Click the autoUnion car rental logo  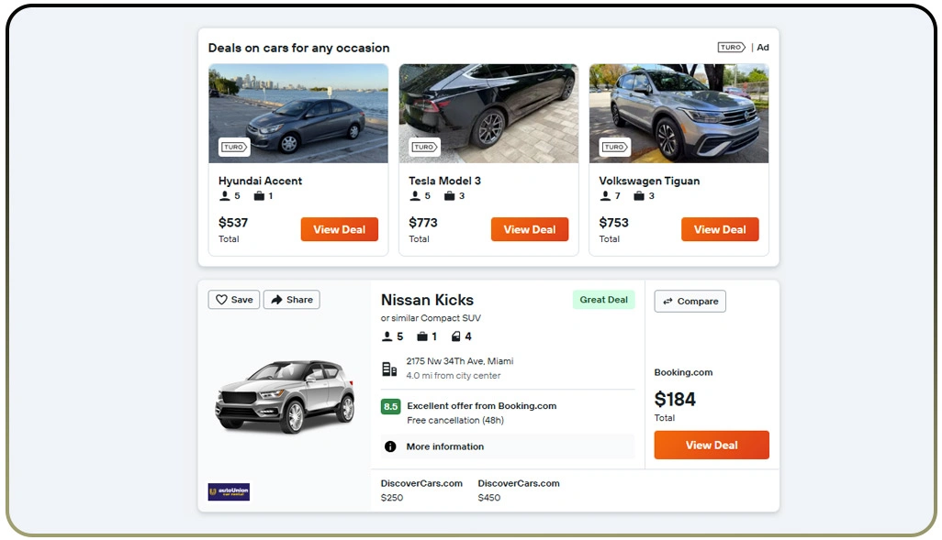(229, 491)
